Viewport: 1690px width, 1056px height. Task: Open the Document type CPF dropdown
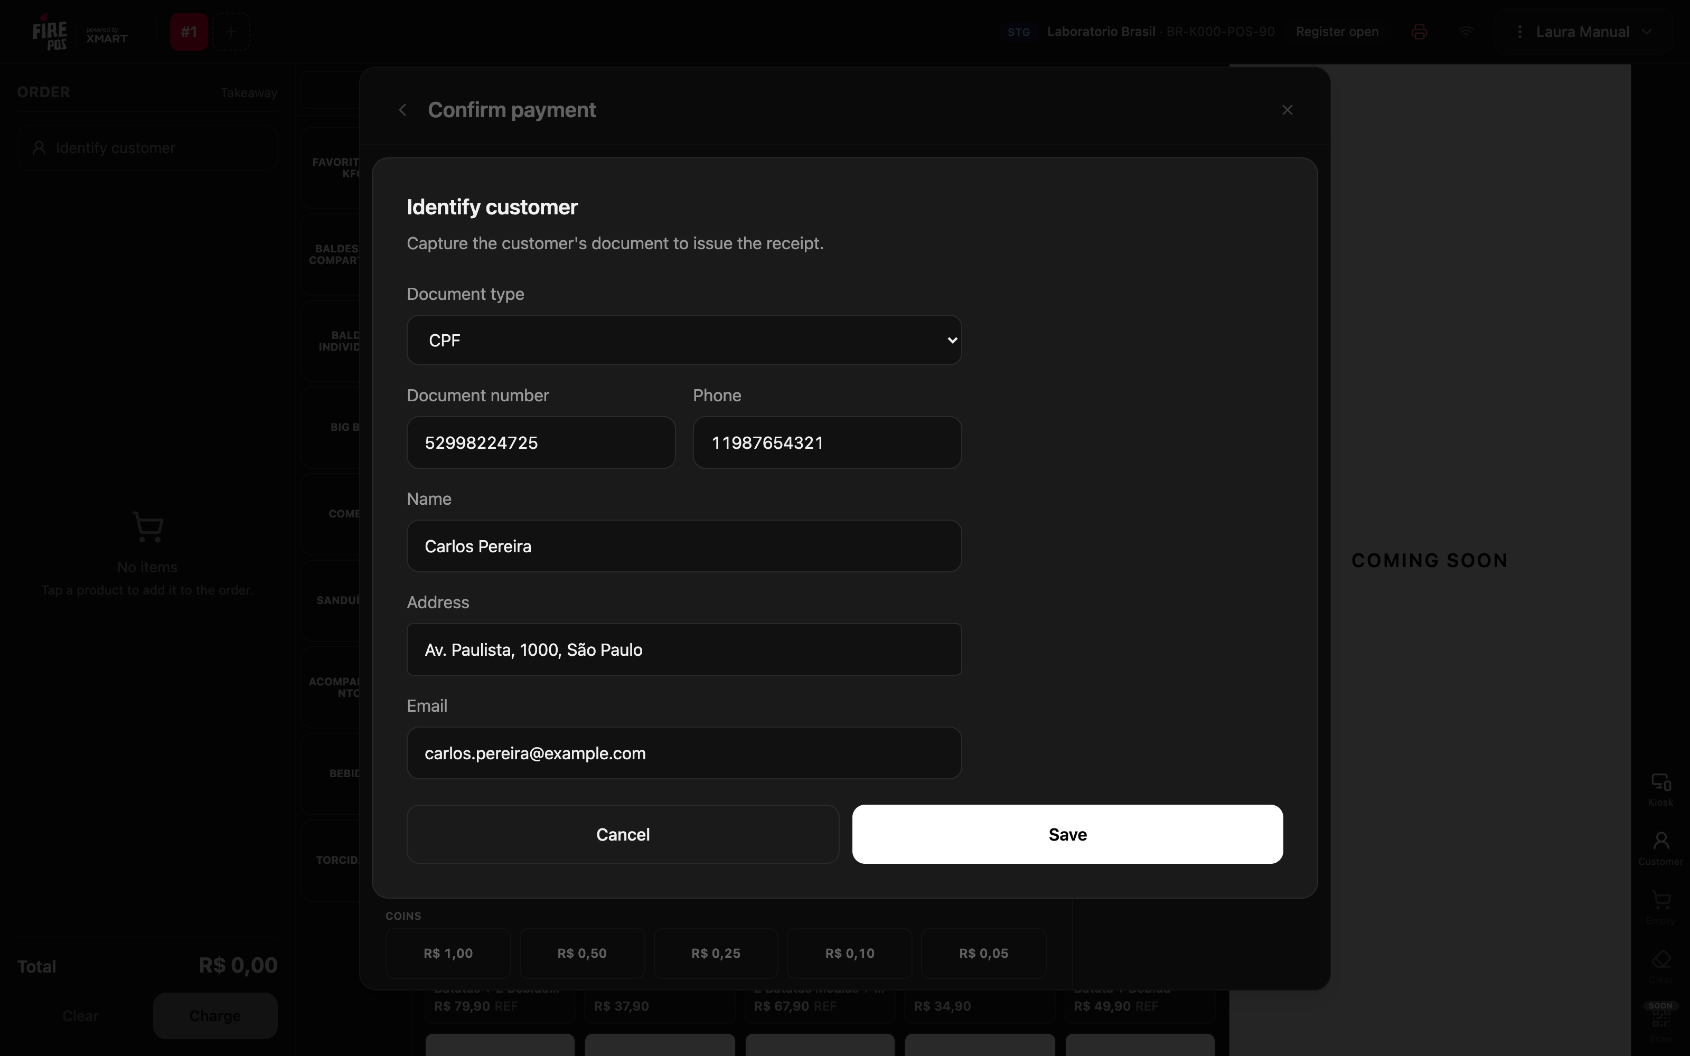[x=684, y=340]
